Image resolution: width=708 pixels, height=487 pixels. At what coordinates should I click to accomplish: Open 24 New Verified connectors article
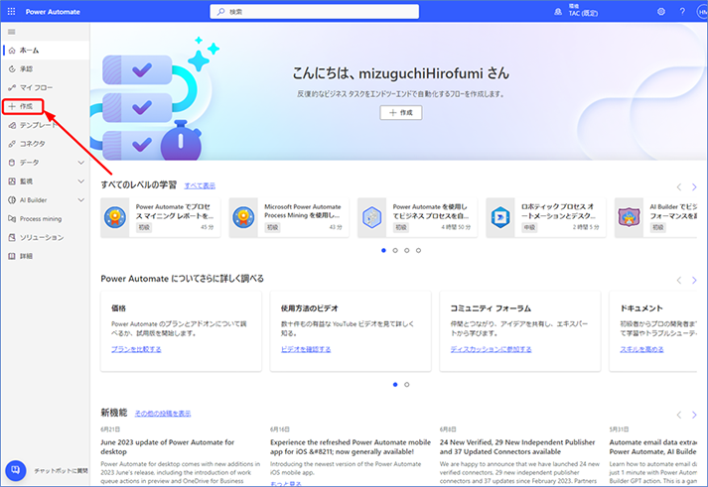click(517, 447)
